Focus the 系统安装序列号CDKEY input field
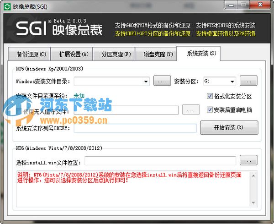Image resolution: width=274 pixels, height=224 pixels. (x=135, y=128)
